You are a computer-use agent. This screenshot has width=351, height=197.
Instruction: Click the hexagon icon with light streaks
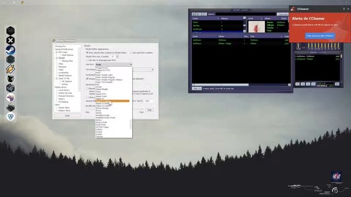[x=10, y=88]
